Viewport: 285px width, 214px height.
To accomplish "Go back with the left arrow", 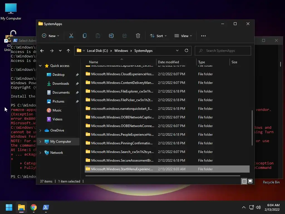I will tap(42, 51).
